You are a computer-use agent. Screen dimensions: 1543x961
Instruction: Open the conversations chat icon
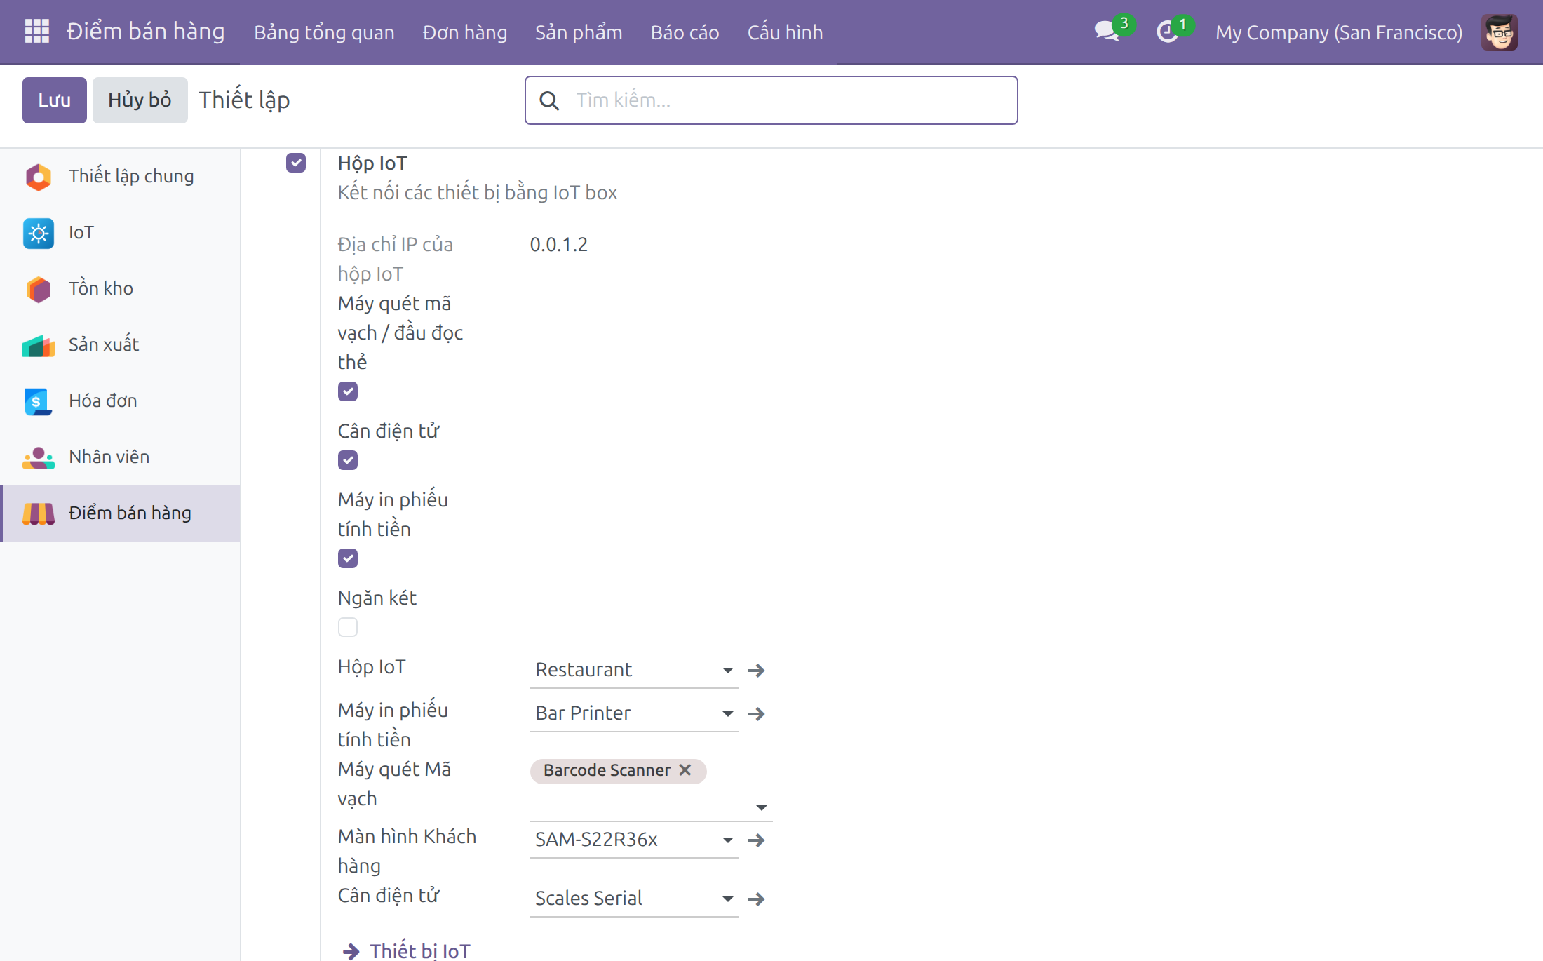[x=1106, y=32]
